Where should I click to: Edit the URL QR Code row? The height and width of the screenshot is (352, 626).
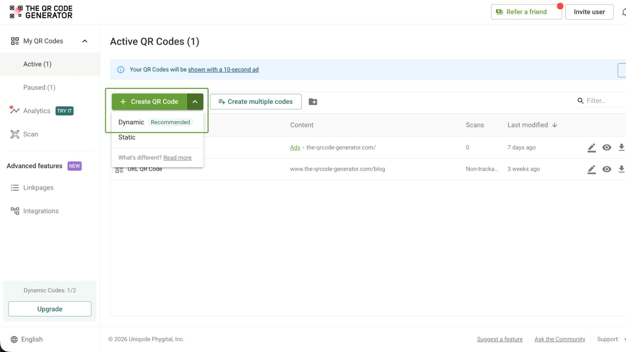(592, 169)
